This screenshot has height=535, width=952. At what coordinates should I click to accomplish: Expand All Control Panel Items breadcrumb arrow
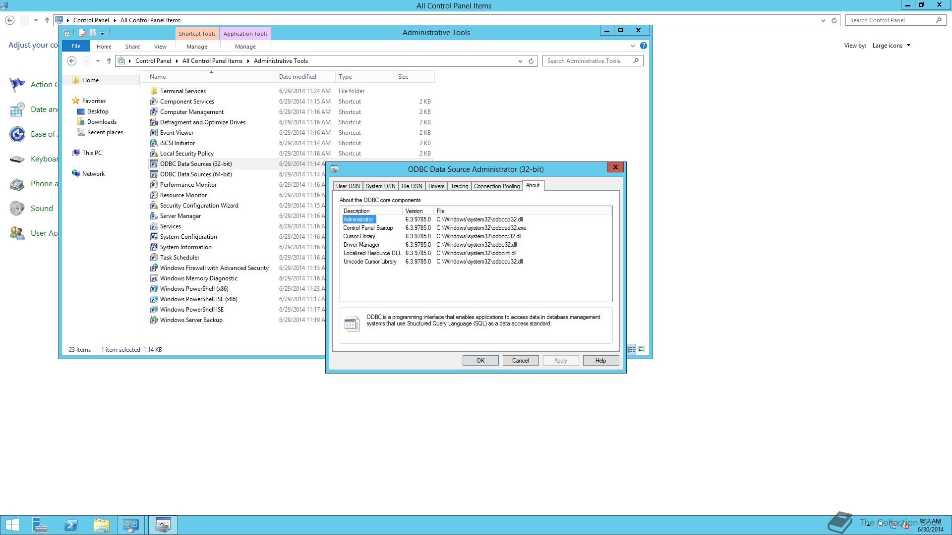click(248, 61)
